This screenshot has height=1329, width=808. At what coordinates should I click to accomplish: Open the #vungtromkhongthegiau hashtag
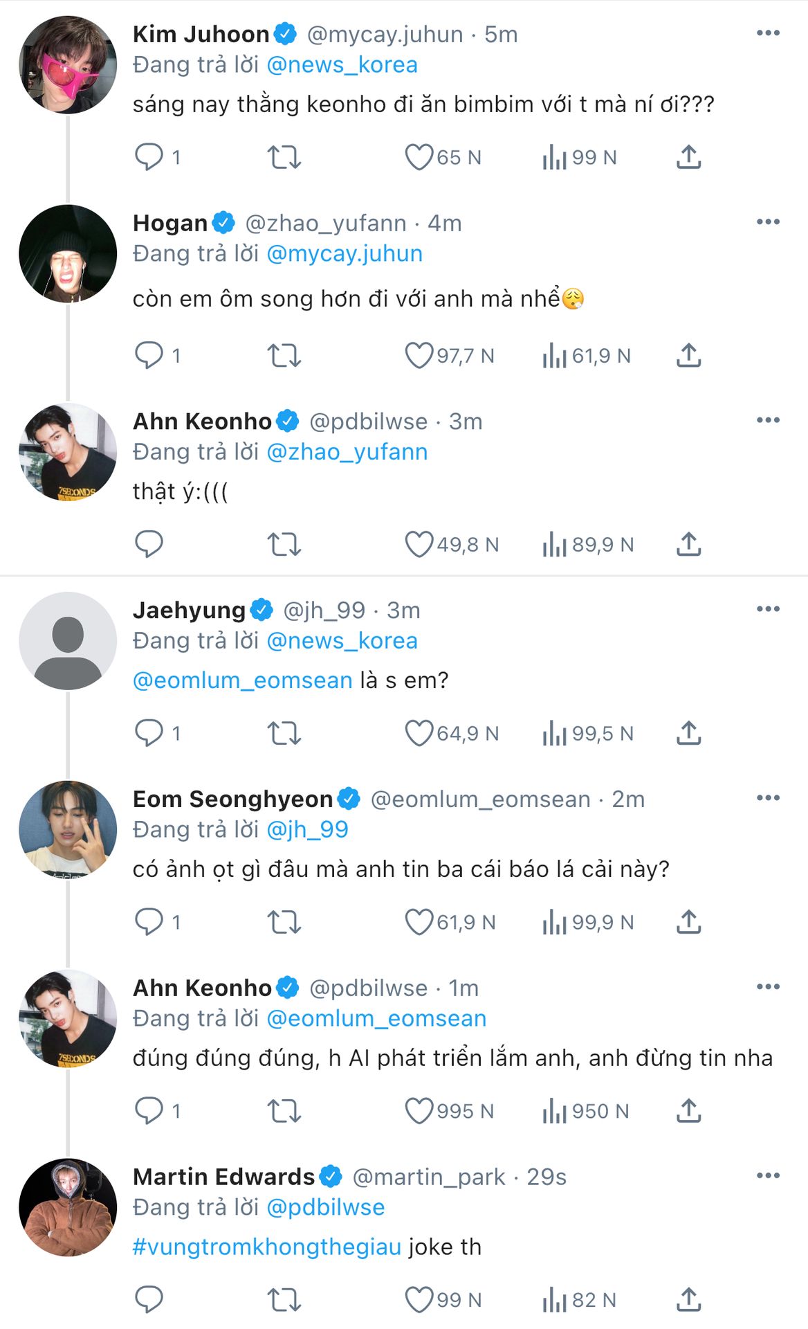[x=267, y=1247]
